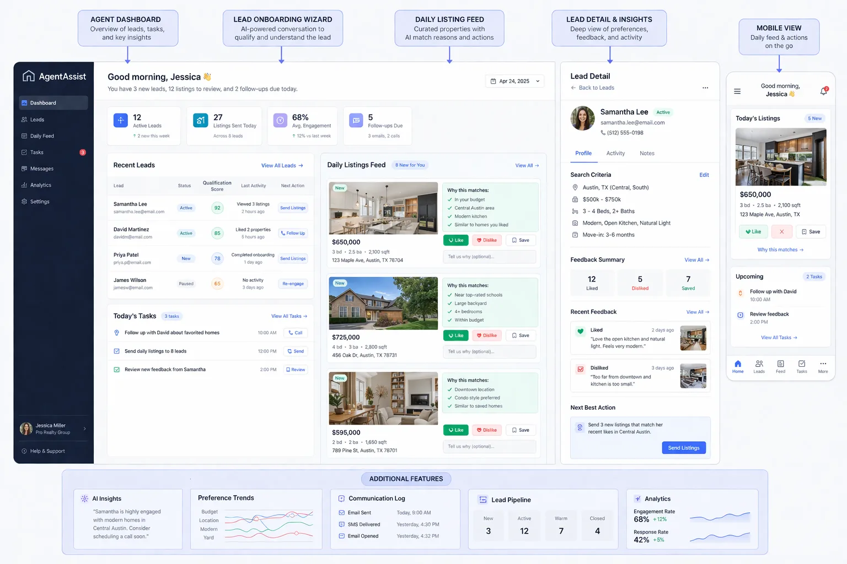Open mobile View All Tasks link

click(x=779, y=338)
